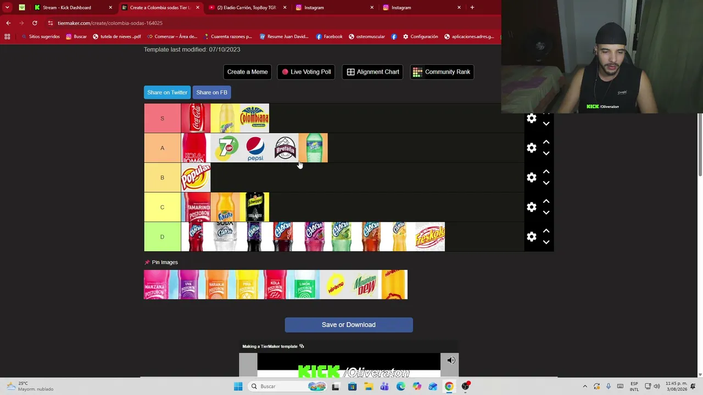Viewport: 703px width, 395px height.
Task: View the Community Rank
Action: (442, 72)
